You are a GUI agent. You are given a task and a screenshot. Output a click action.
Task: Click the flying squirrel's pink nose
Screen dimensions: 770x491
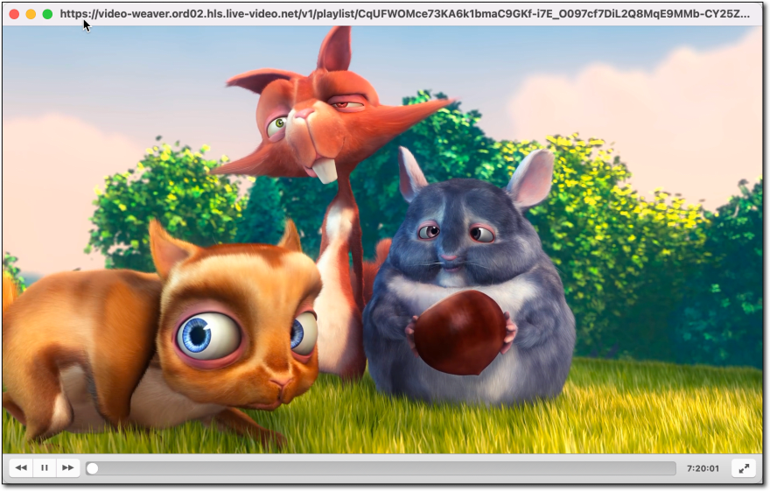pos(282,384)
